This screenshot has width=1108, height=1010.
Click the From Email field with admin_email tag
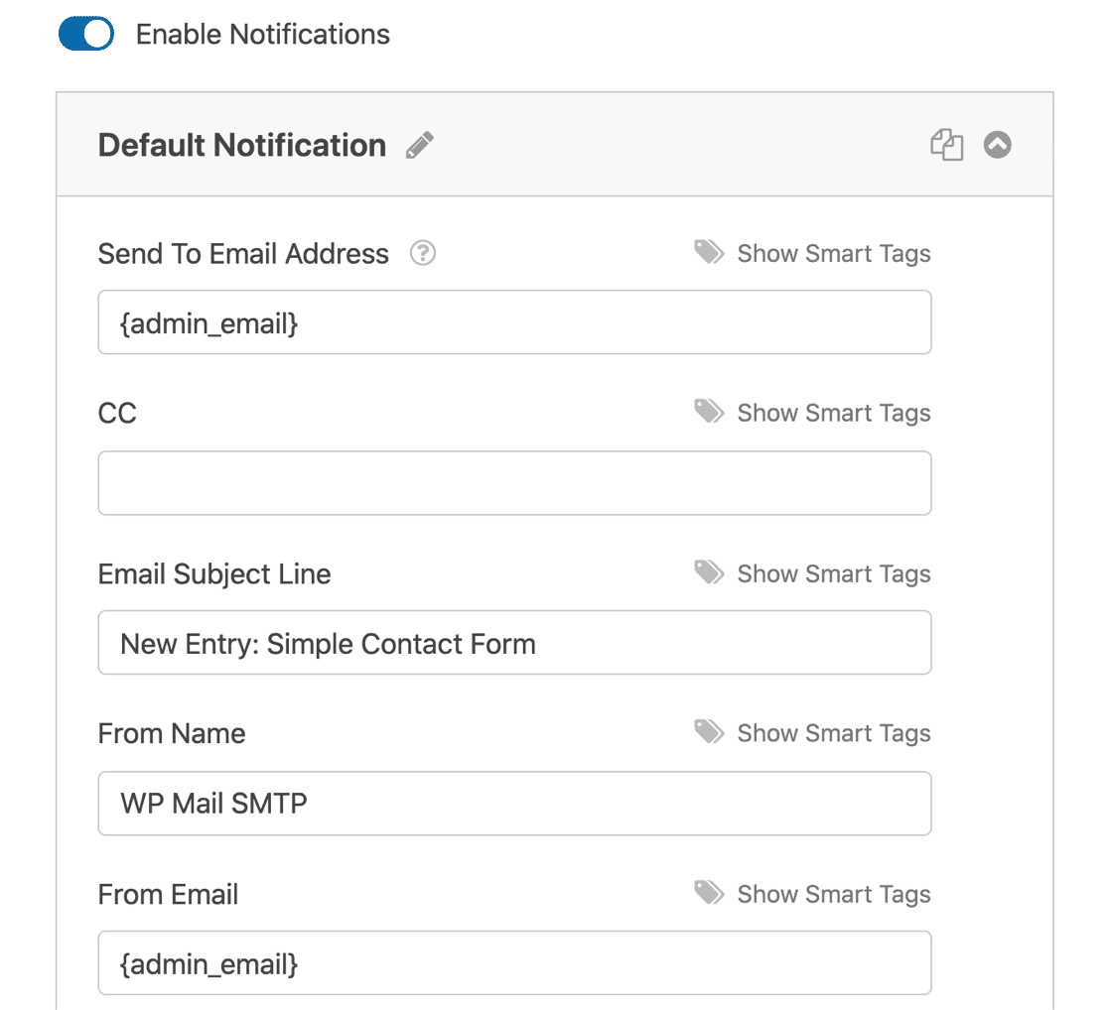coord(514,962)
